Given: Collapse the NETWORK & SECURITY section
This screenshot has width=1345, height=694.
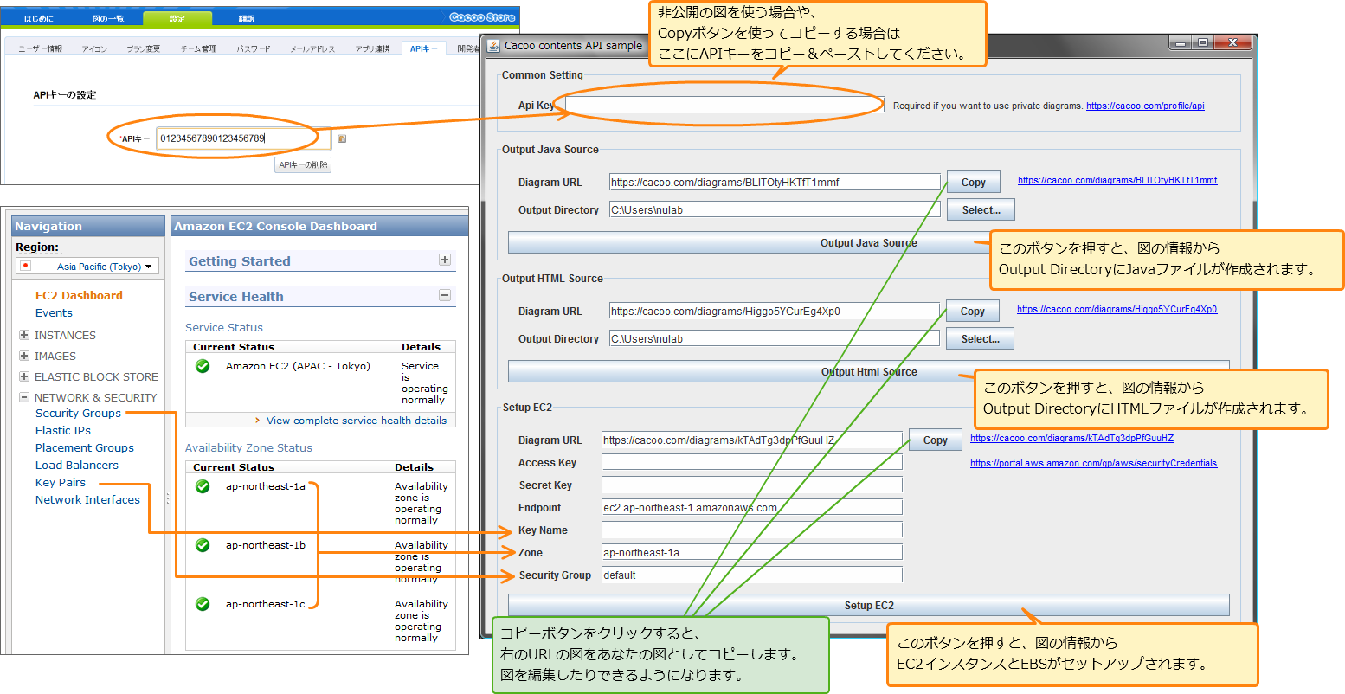Looking at the screenshot, I should pos(24,397).
